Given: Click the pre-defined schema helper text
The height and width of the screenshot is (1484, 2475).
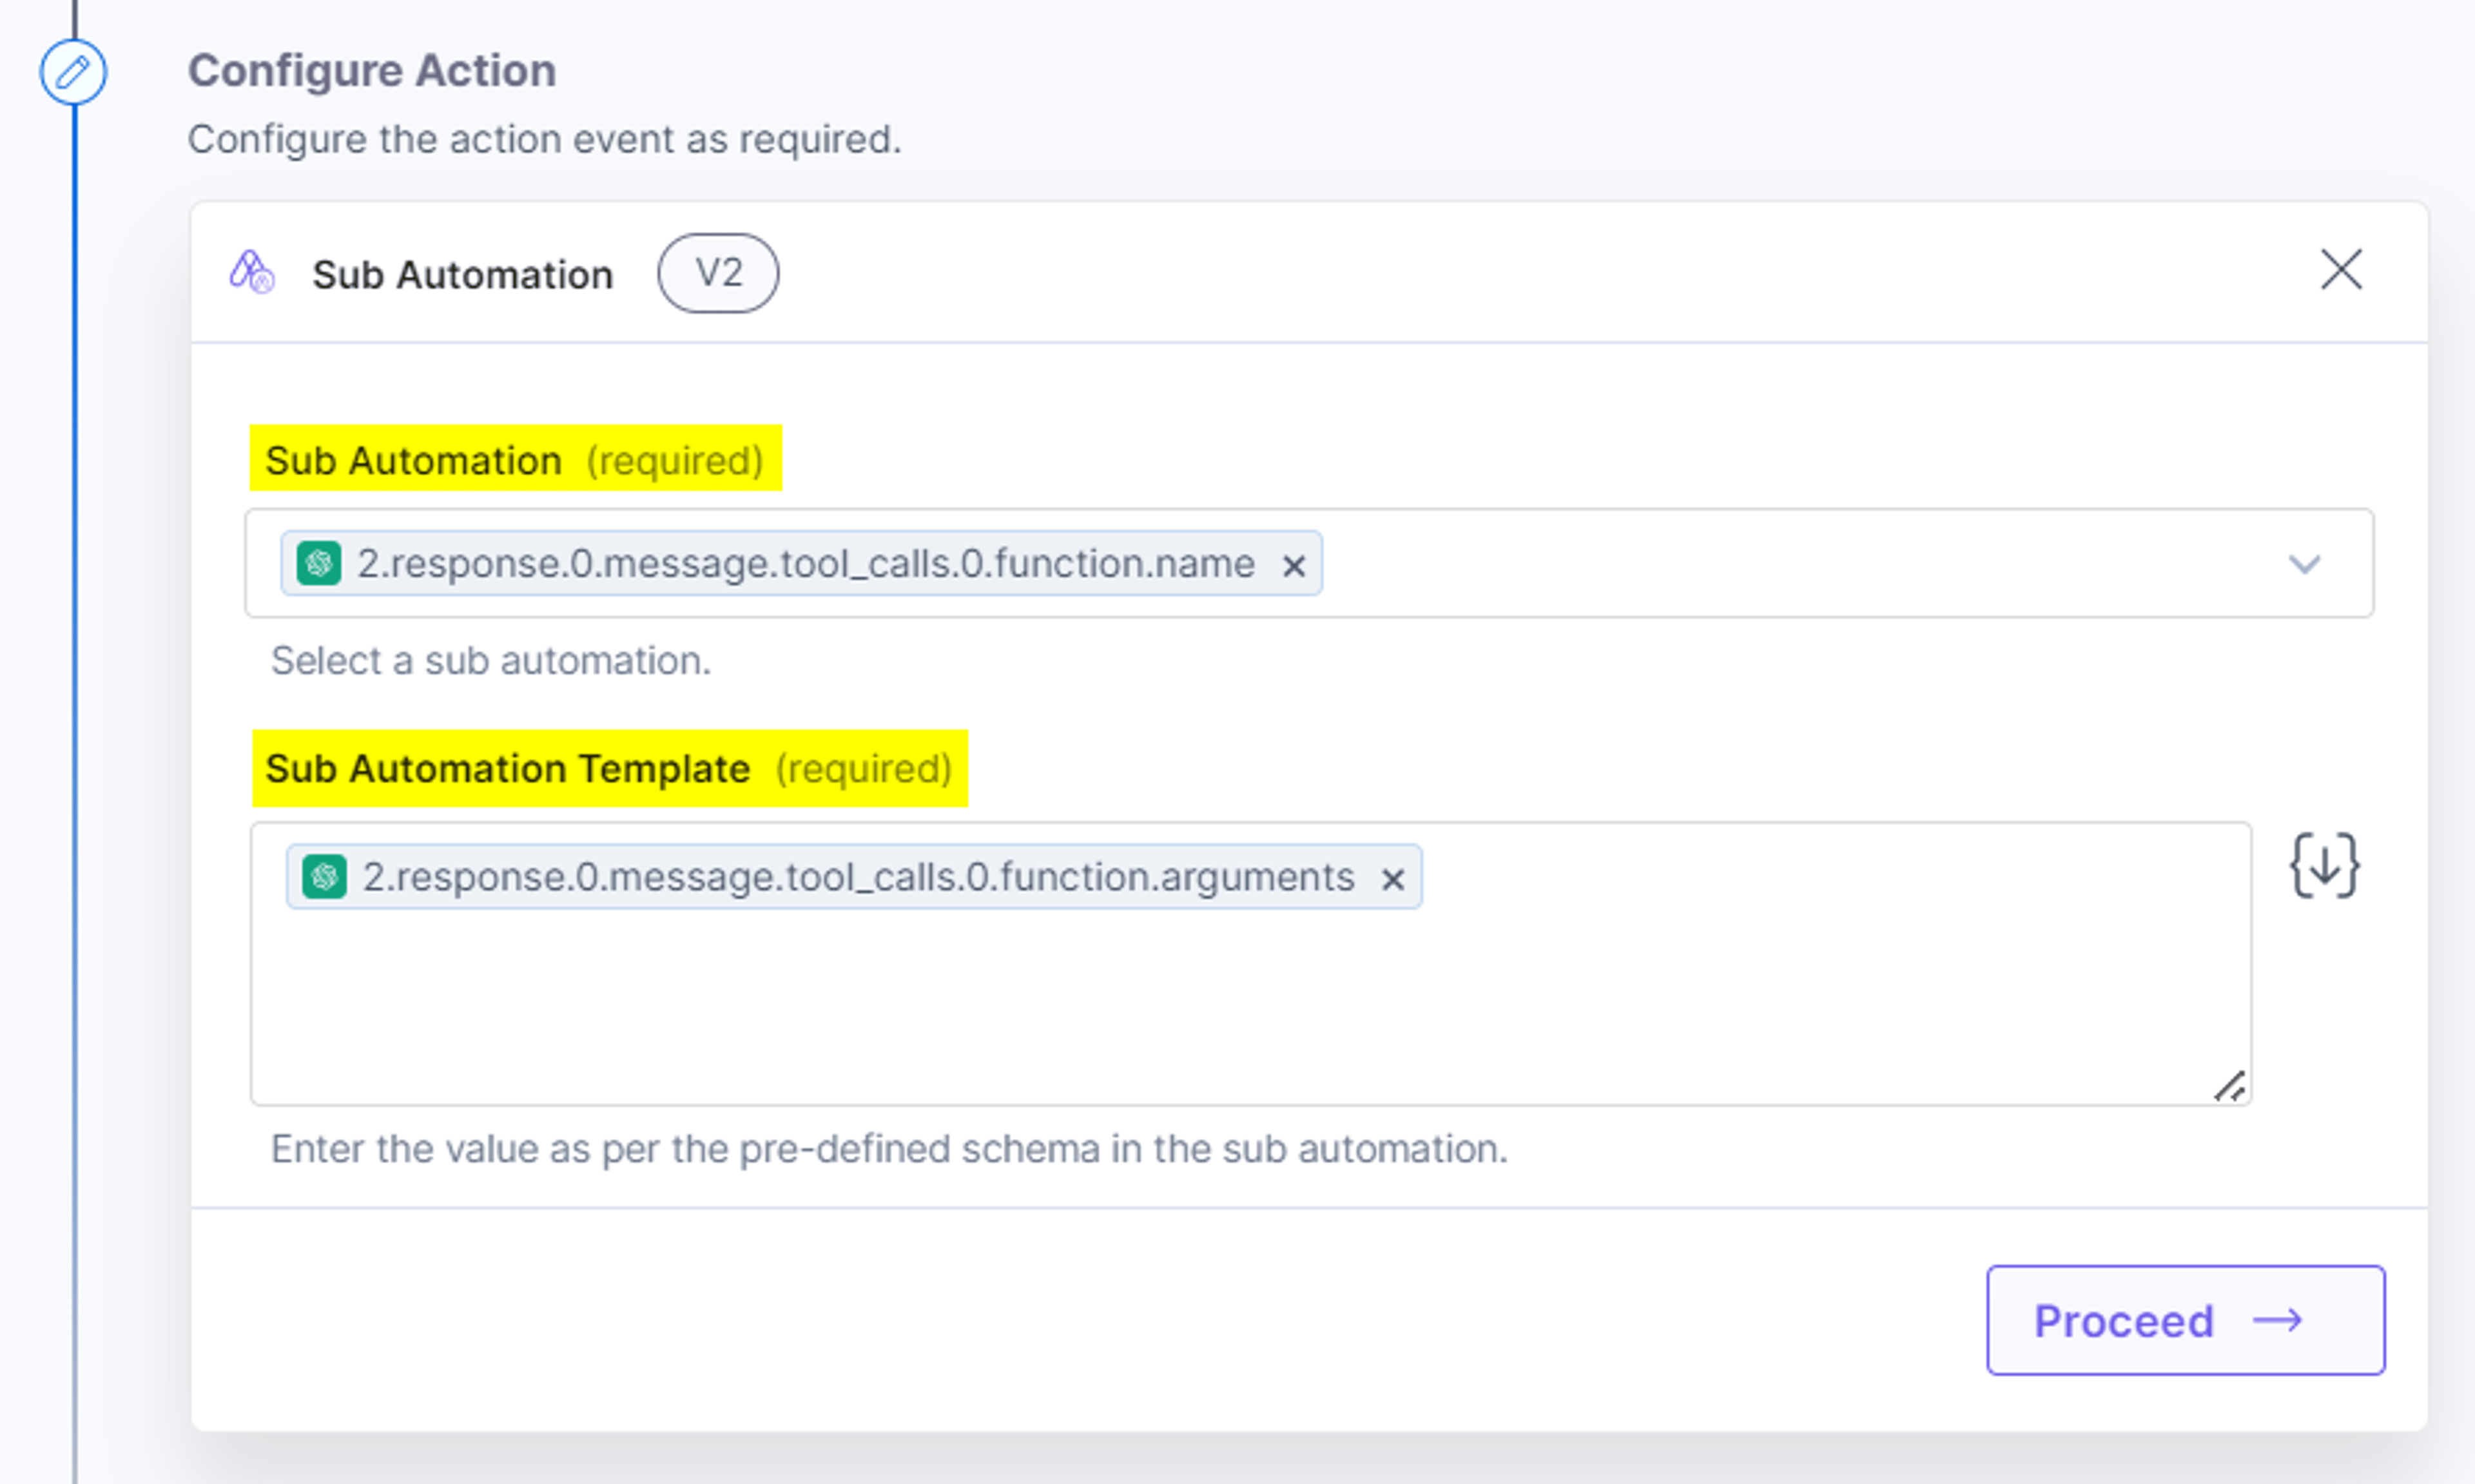Looking at the screenshot, I should pos(889,1149).
